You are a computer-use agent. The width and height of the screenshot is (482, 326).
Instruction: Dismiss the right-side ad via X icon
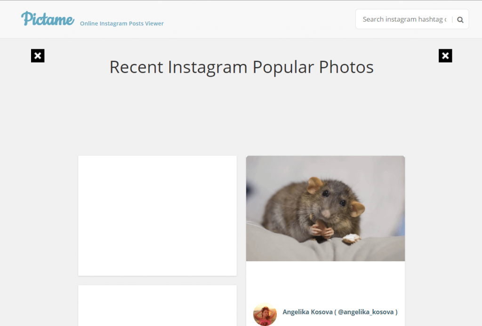pos(445,55)
